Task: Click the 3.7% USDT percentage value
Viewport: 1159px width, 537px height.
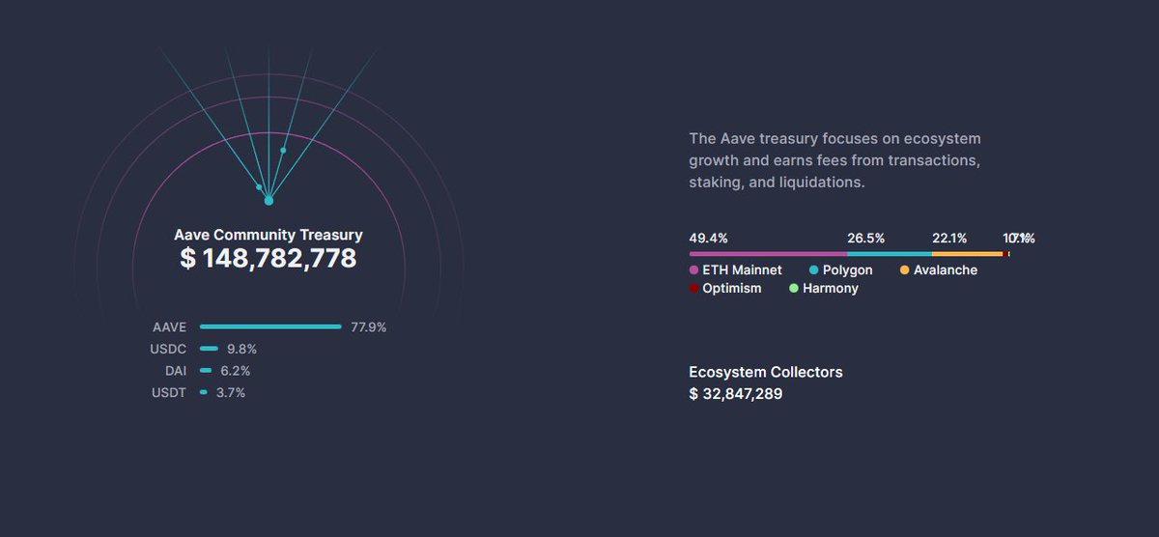Action: coord(231,393)
